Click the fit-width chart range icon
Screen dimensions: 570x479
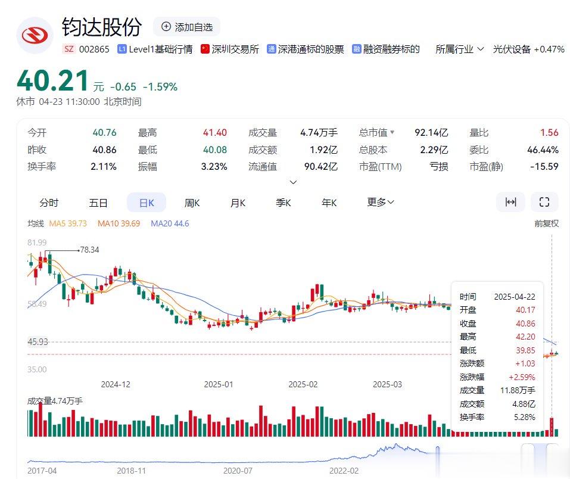[511, 202]
